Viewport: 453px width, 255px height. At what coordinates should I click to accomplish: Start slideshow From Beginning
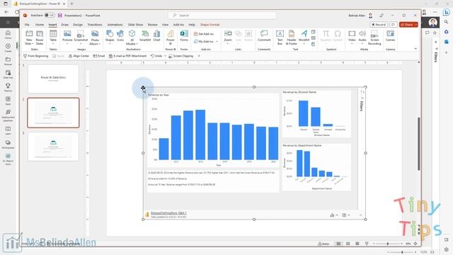click(36, 56)
